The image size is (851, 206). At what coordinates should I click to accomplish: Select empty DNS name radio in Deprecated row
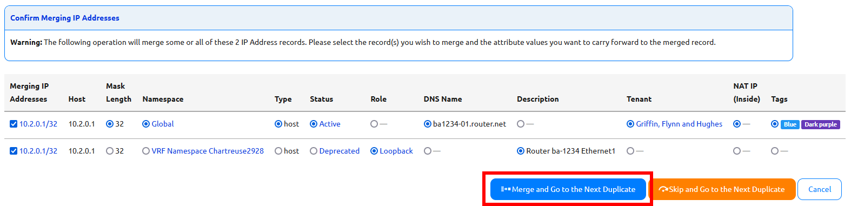[x=428, y=151]
